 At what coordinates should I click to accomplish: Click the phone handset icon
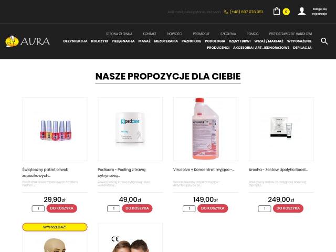click(x=226, y=12)
